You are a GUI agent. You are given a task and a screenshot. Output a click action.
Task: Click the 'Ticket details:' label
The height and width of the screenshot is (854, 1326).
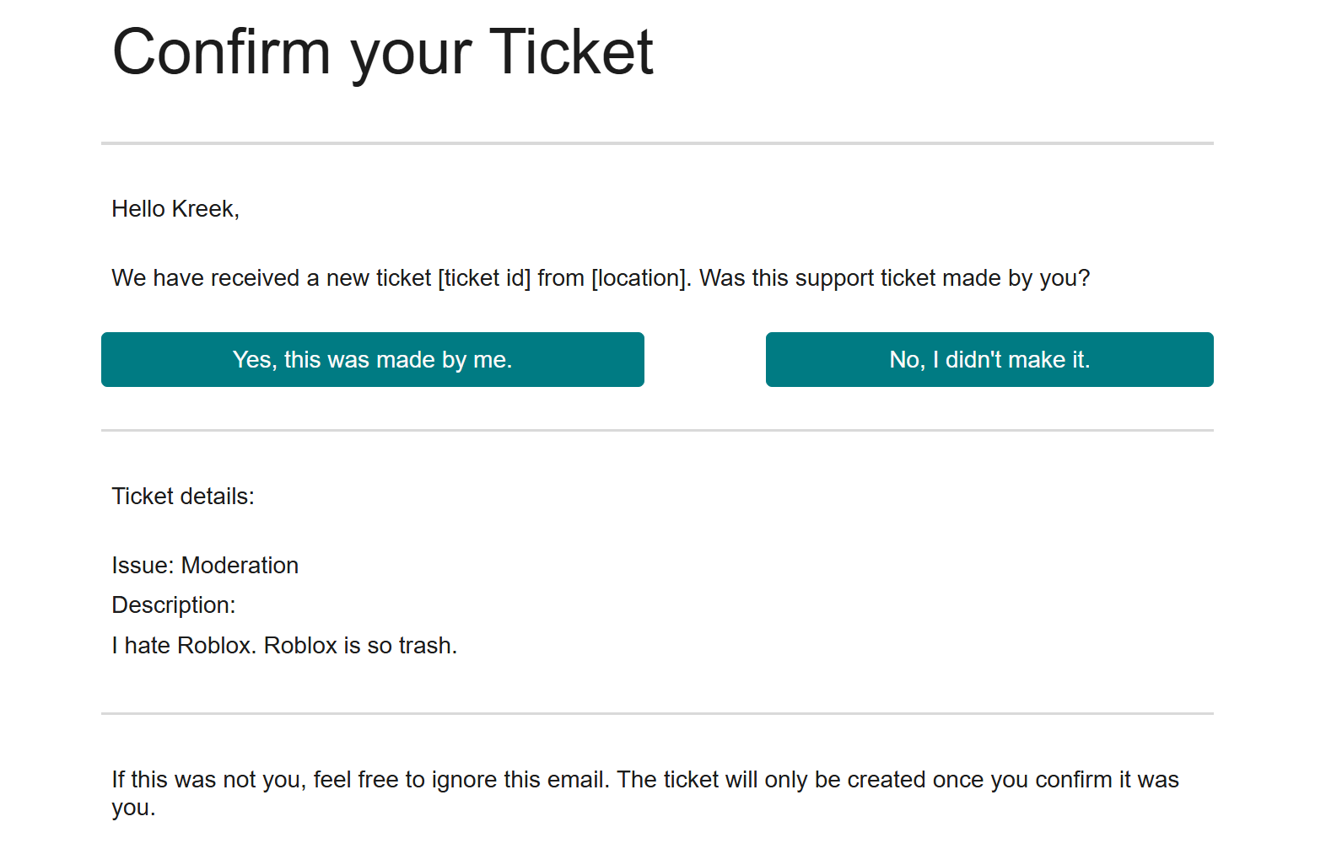183,497
